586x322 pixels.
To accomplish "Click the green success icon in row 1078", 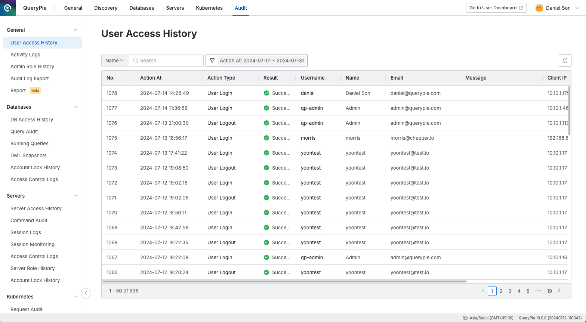I will pyautogui.click(x=266, y=93).
